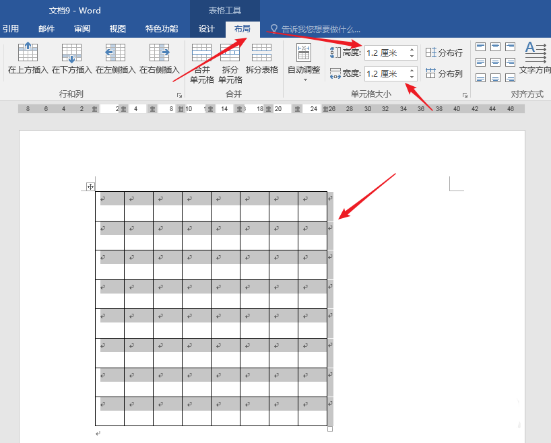Select align bottom right icon
The height and width of the screenshot is (443, 551).
(510, 77)
